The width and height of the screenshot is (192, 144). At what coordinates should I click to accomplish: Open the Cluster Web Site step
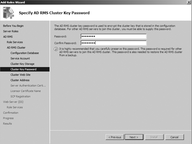click(x=20, y=75)
